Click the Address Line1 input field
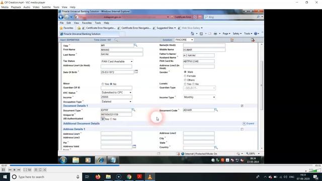The image size is (322, 181). (x=116, y=134)
